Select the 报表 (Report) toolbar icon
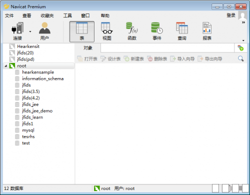250x195 pixels. [x=207, y=31]
